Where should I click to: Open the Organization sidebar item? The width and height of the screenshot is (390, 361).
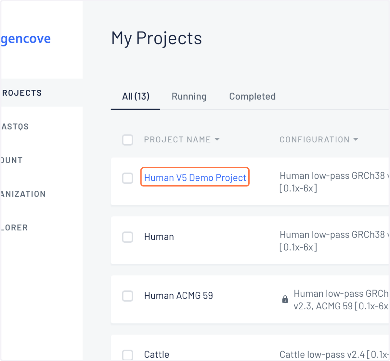(23, 194)
